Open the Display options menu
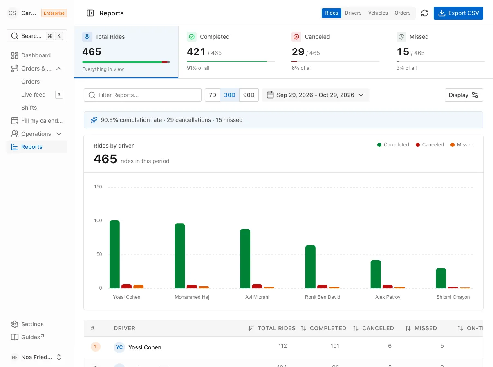The image size is (493, 367). tap(464, 95)
